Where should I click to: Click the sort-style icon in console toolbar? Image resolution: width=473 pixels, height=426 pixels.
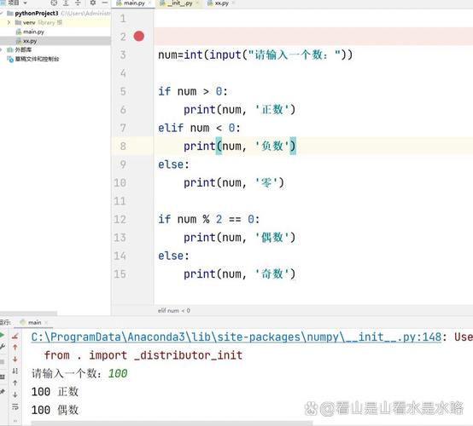15,371
